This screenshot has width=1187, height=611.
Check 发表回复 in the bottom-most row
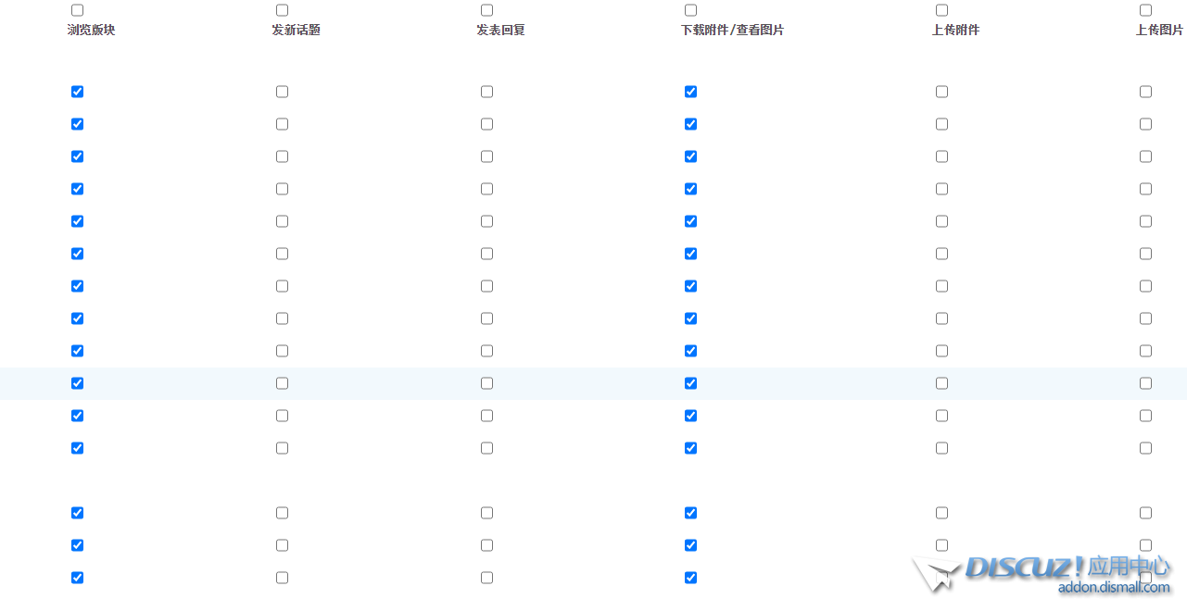click(x=486, y=578)
